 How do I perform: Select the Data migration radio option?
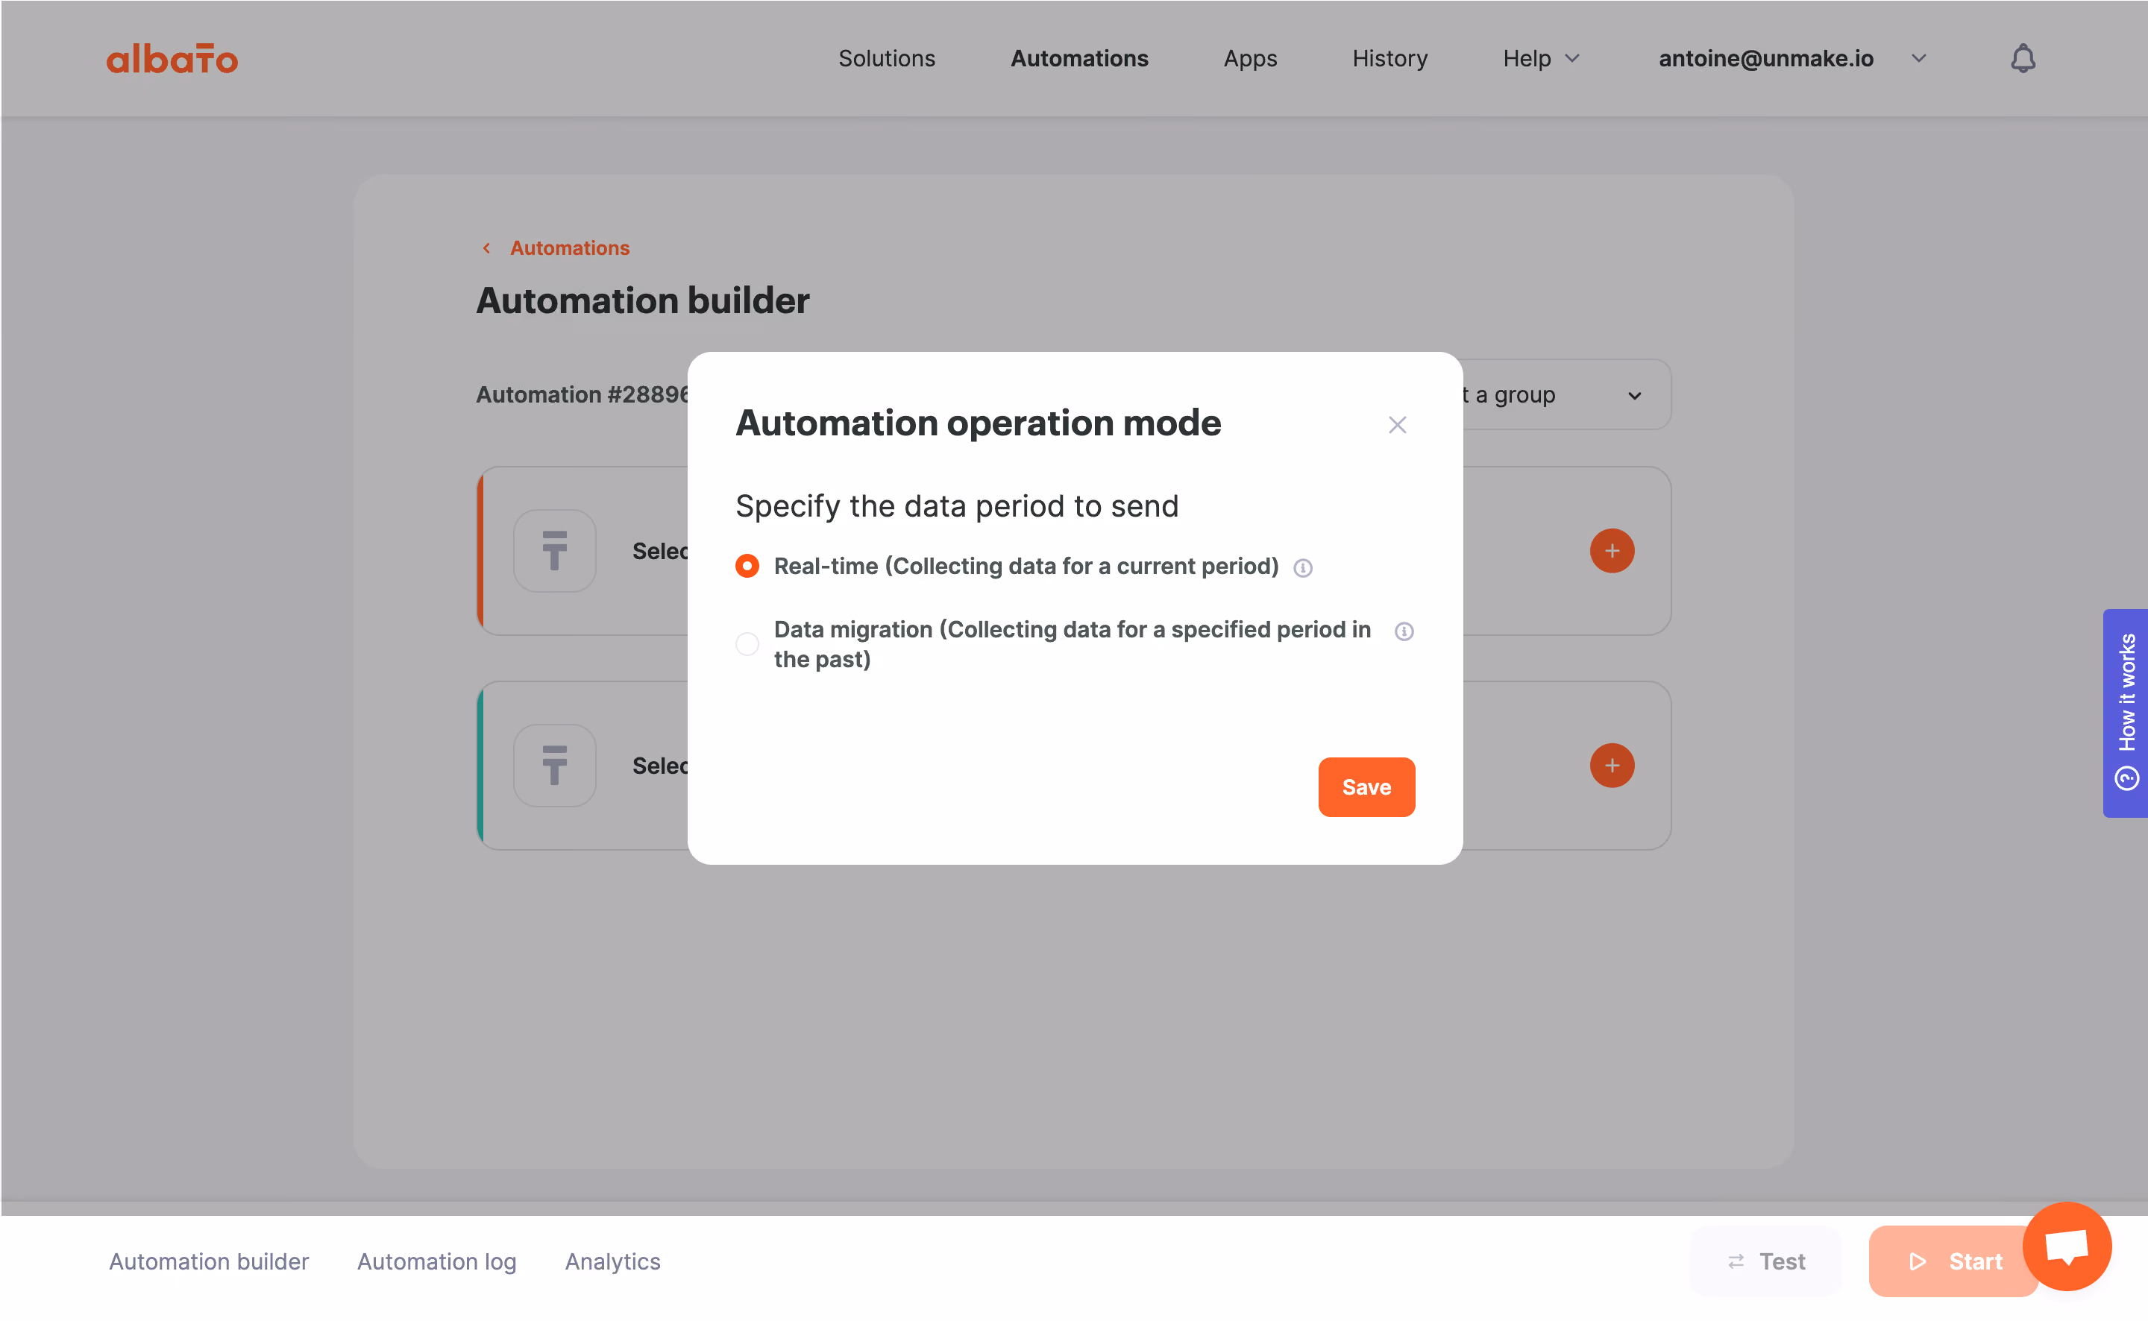[x=747, y=644]
